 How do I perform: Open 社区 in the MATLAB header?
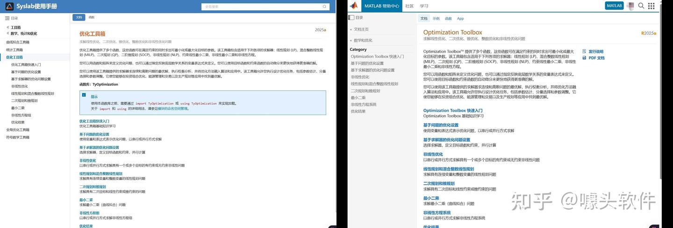click(x=409, y=6)
